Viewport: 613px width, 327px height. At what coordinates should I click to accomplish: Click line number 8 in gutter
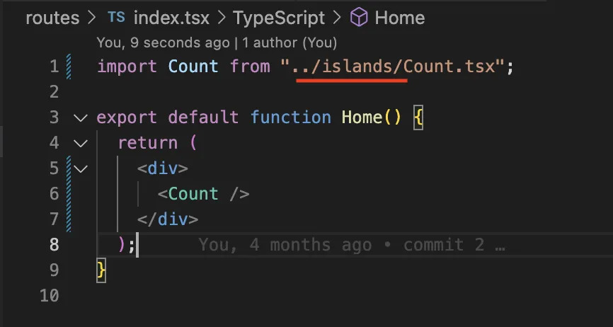point(54,245)
